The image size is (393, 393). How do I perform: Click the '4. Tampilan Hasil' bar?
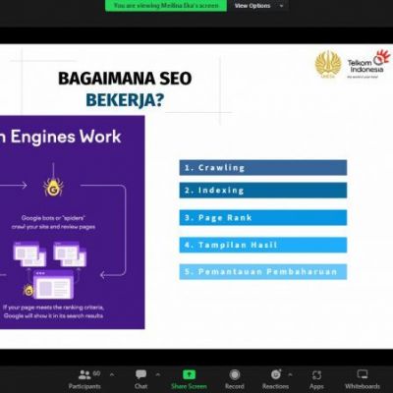pos(263,245)
